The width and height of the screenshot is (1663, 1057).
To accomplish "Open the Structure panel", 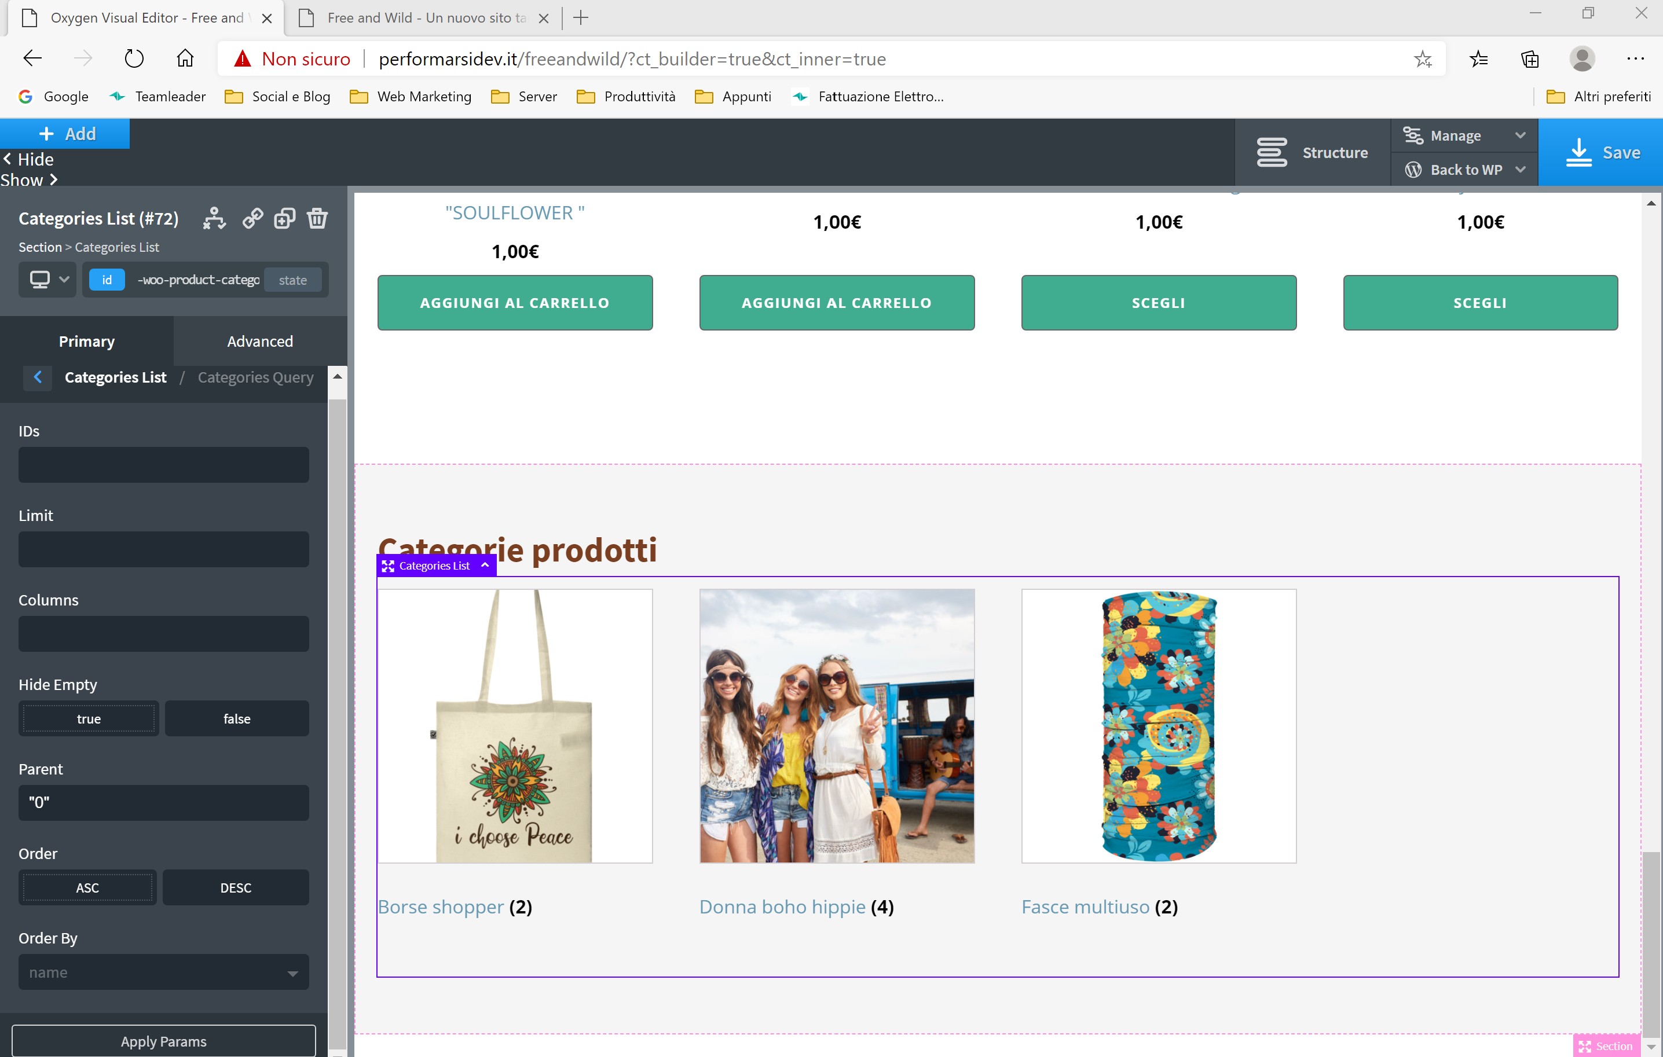I will 1314,152.
